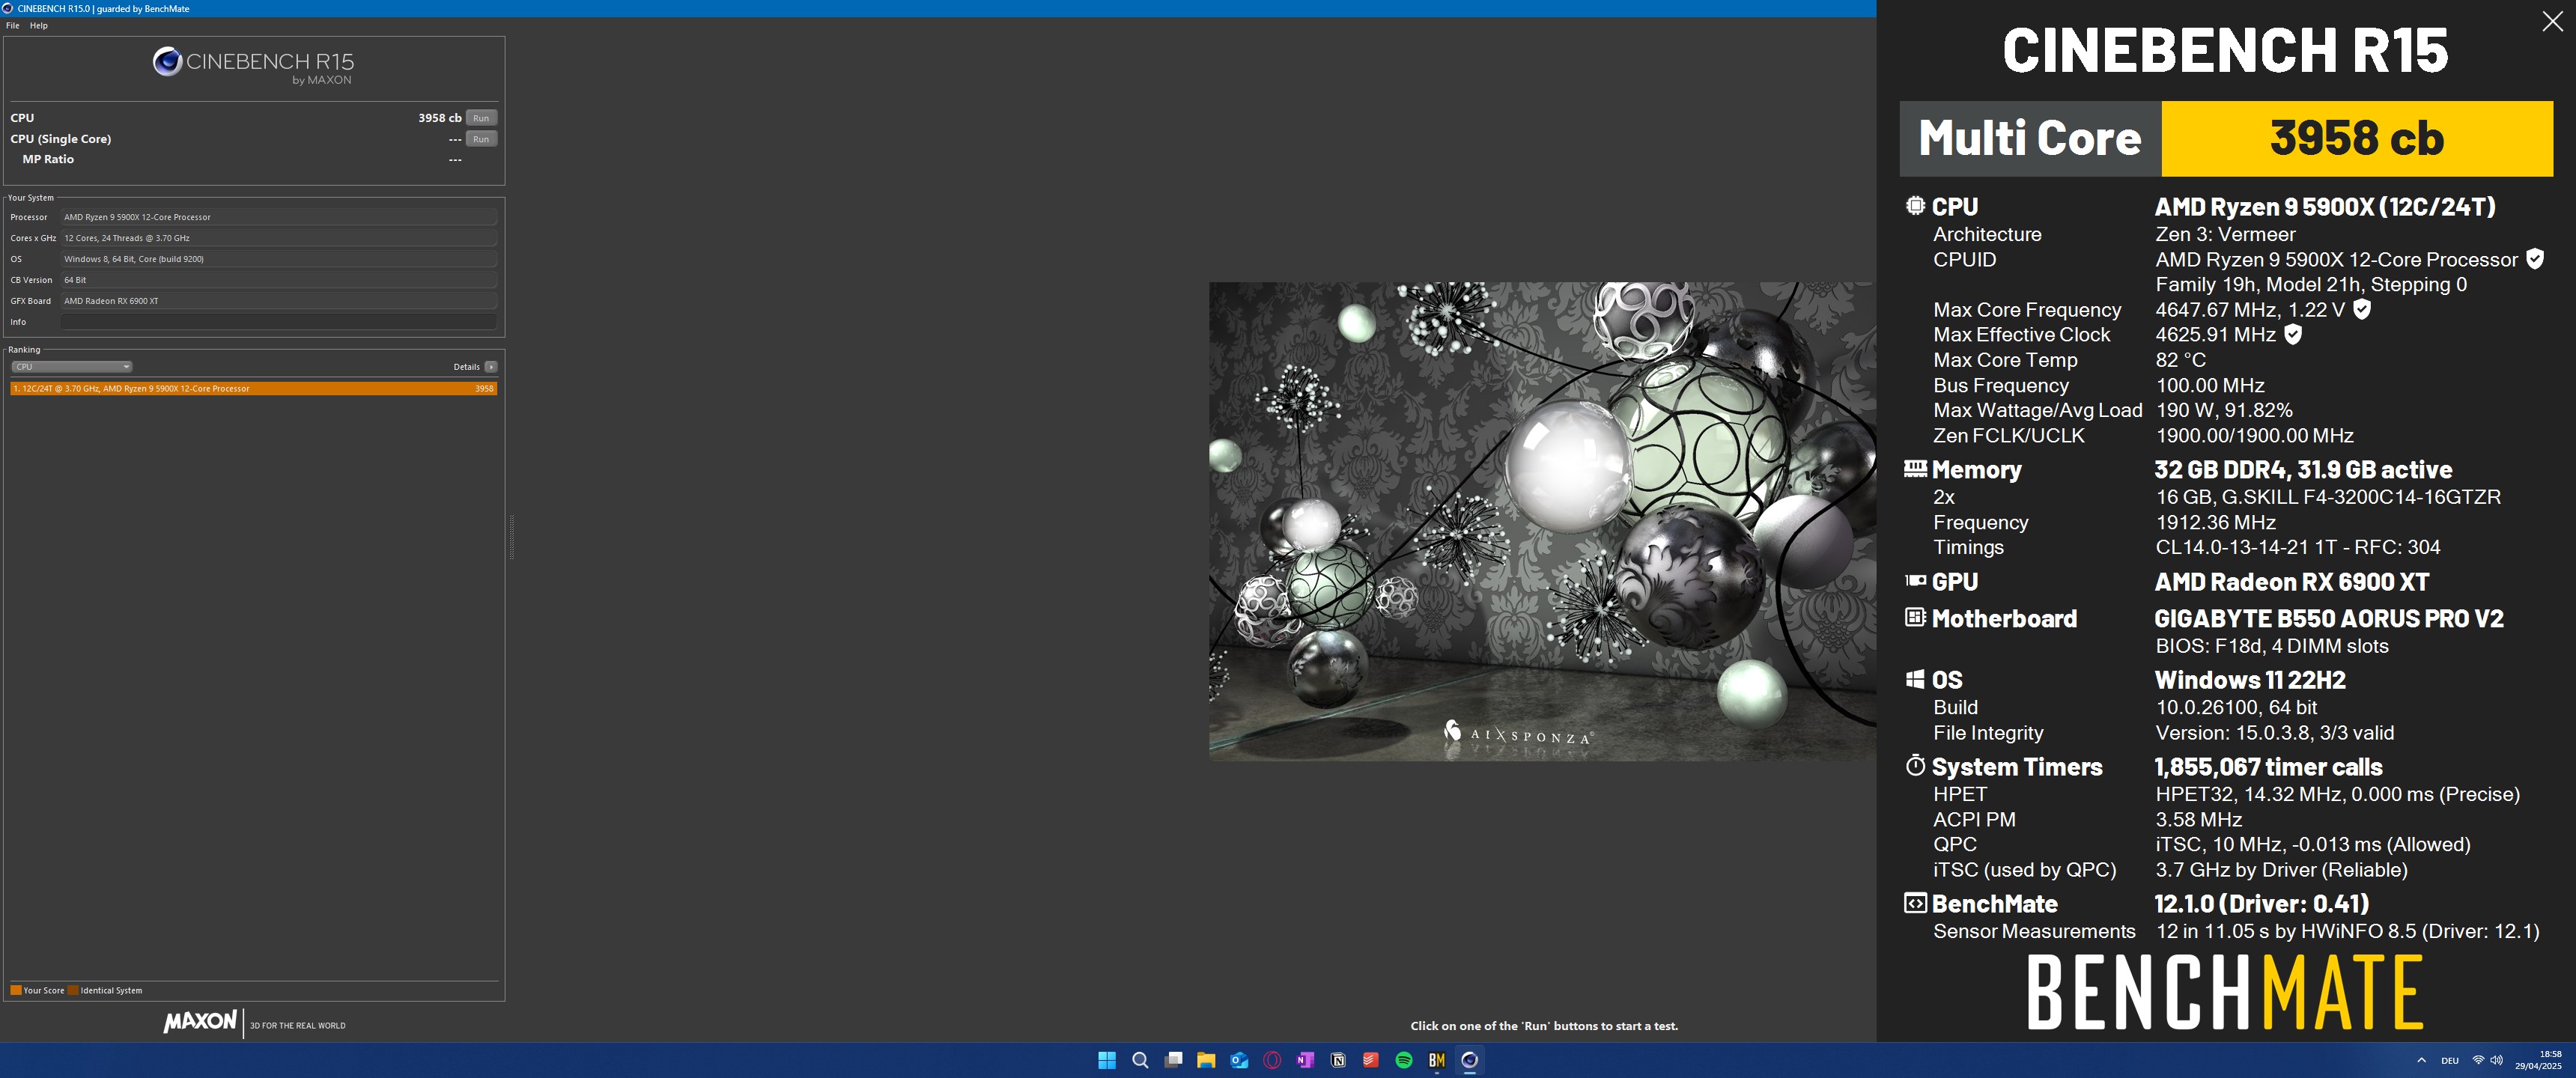Viewport: 2576px width, 1078px height.
Task: Click the Identical System legend swatch
Action: click(73, 990)
